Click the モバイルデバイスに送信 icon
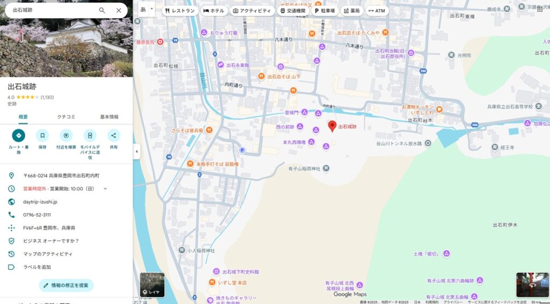 pyautogui.click(x=90, y=135)
